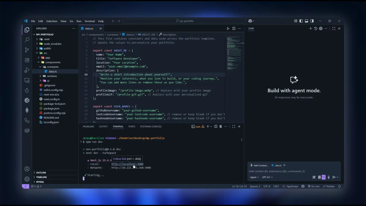Open the Agent mode dropdown

click(x=254, y=177)
